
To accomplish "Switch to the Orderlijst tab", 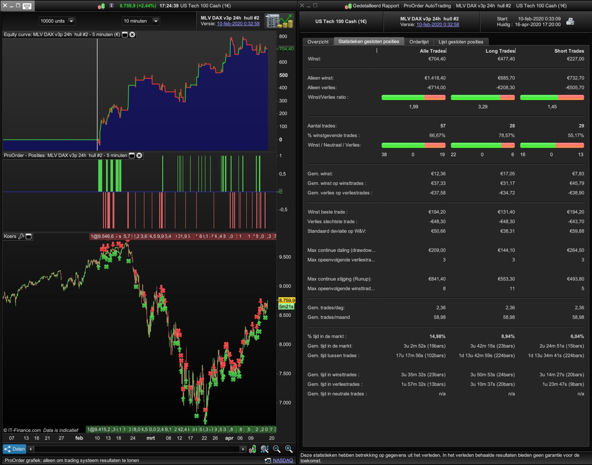I will [x=419, y=42].
